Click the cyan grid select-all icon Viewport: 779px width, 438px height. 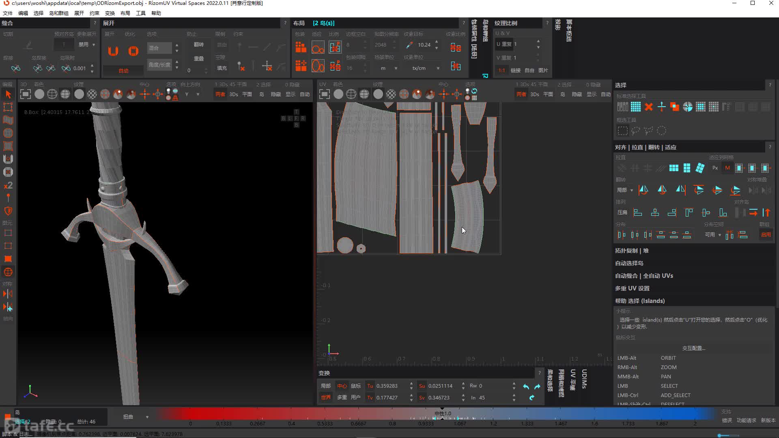pos(636,107)
